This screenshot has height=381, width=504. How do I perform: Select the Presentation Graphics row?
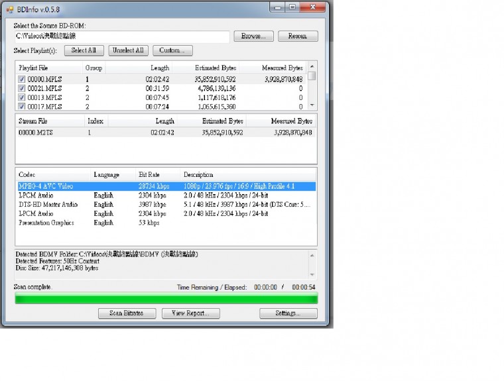(x=166, y=223)
